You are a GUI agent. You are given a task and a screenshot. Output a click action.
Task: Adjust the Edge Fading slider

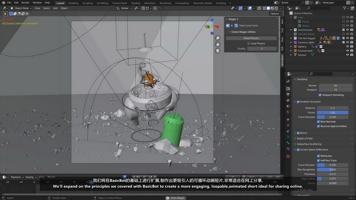pos(333,179)
